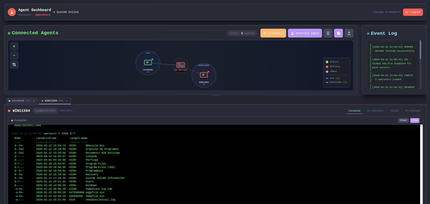430x204 pixels.
Task: Click the Offline legend entry
Action: [333, 67]
